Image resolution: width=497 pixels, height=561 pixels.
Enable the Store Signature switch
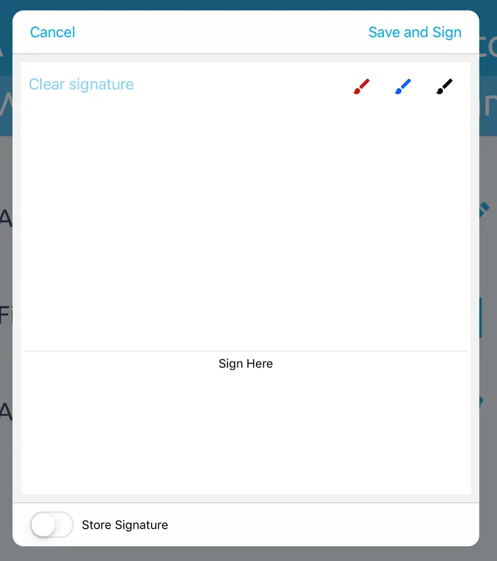tap(52, 524)
